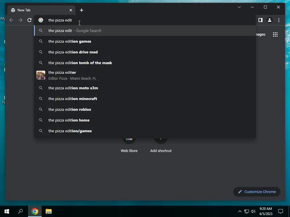Open the notification center icon

point(281,211)
